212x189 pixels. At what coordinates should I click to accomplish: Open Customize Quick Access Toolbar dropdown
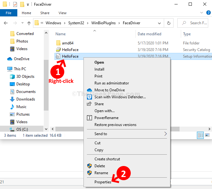(28, 5)
